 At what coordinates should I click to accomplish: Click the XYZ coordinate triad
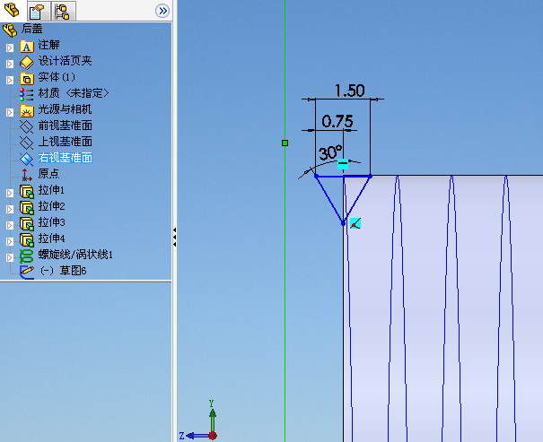(199, 420)
